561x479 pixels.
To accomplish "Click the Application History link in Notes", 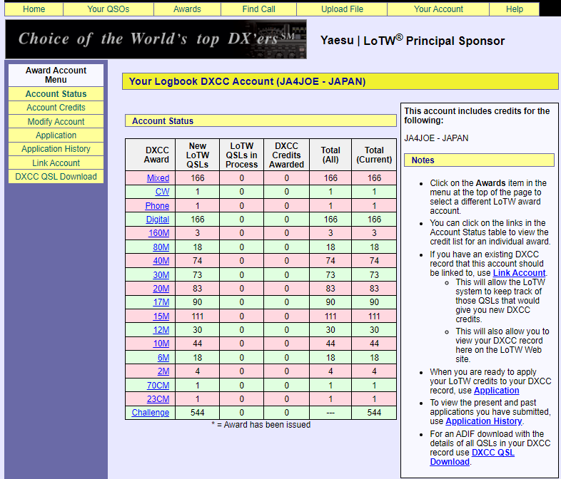I will click(483, 421).
